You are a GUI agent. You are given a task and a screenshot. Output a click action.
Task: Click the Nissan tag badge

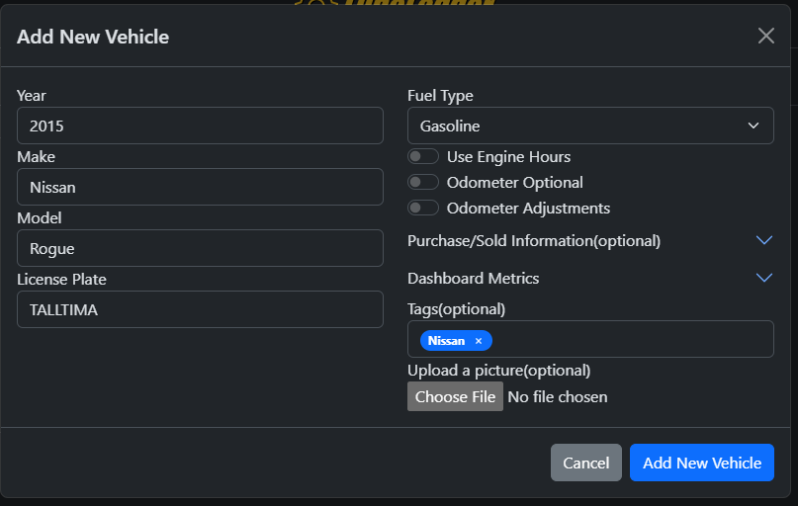446,341
